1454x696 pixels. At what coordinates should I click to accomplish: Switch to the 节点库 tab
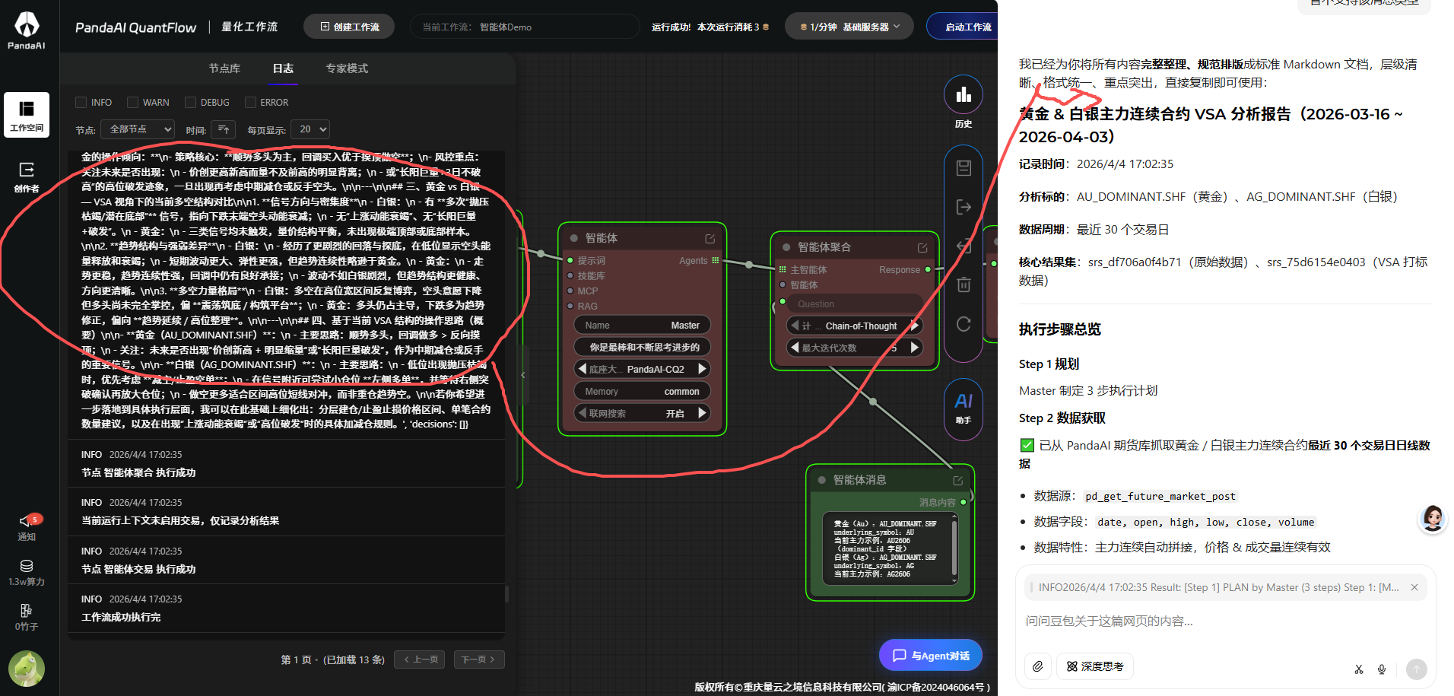(x=224, y=68)
